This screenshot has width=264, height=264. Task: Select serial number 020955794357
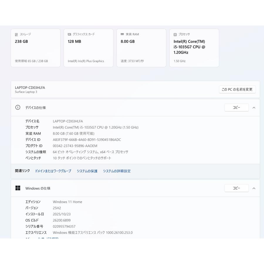(64, 226)
